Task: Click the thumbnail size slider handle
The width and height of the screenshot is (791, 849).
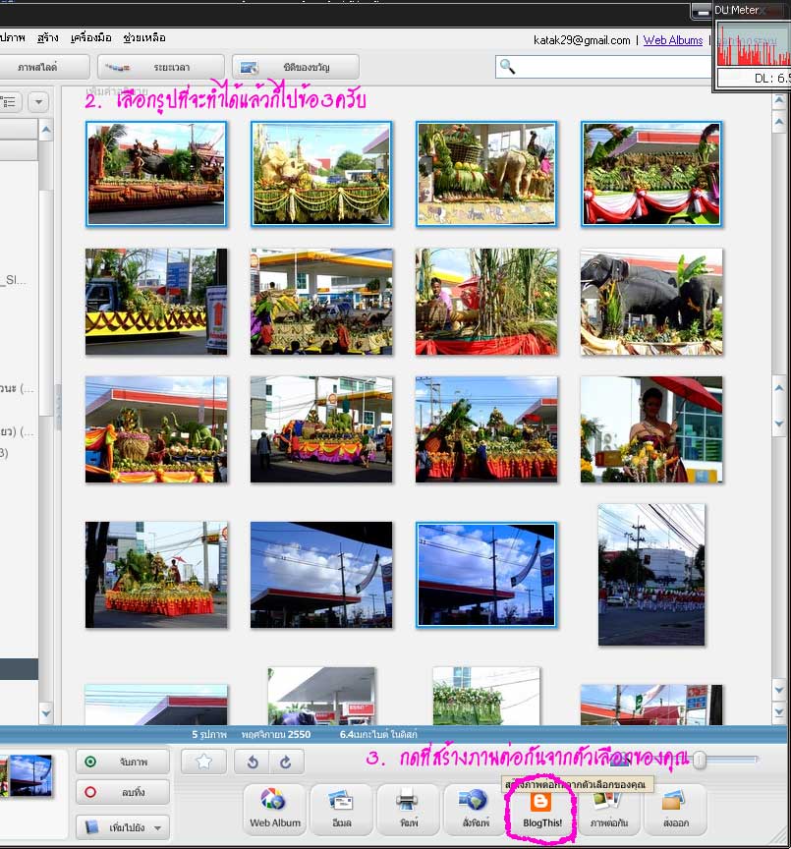Action: [700, 760]
